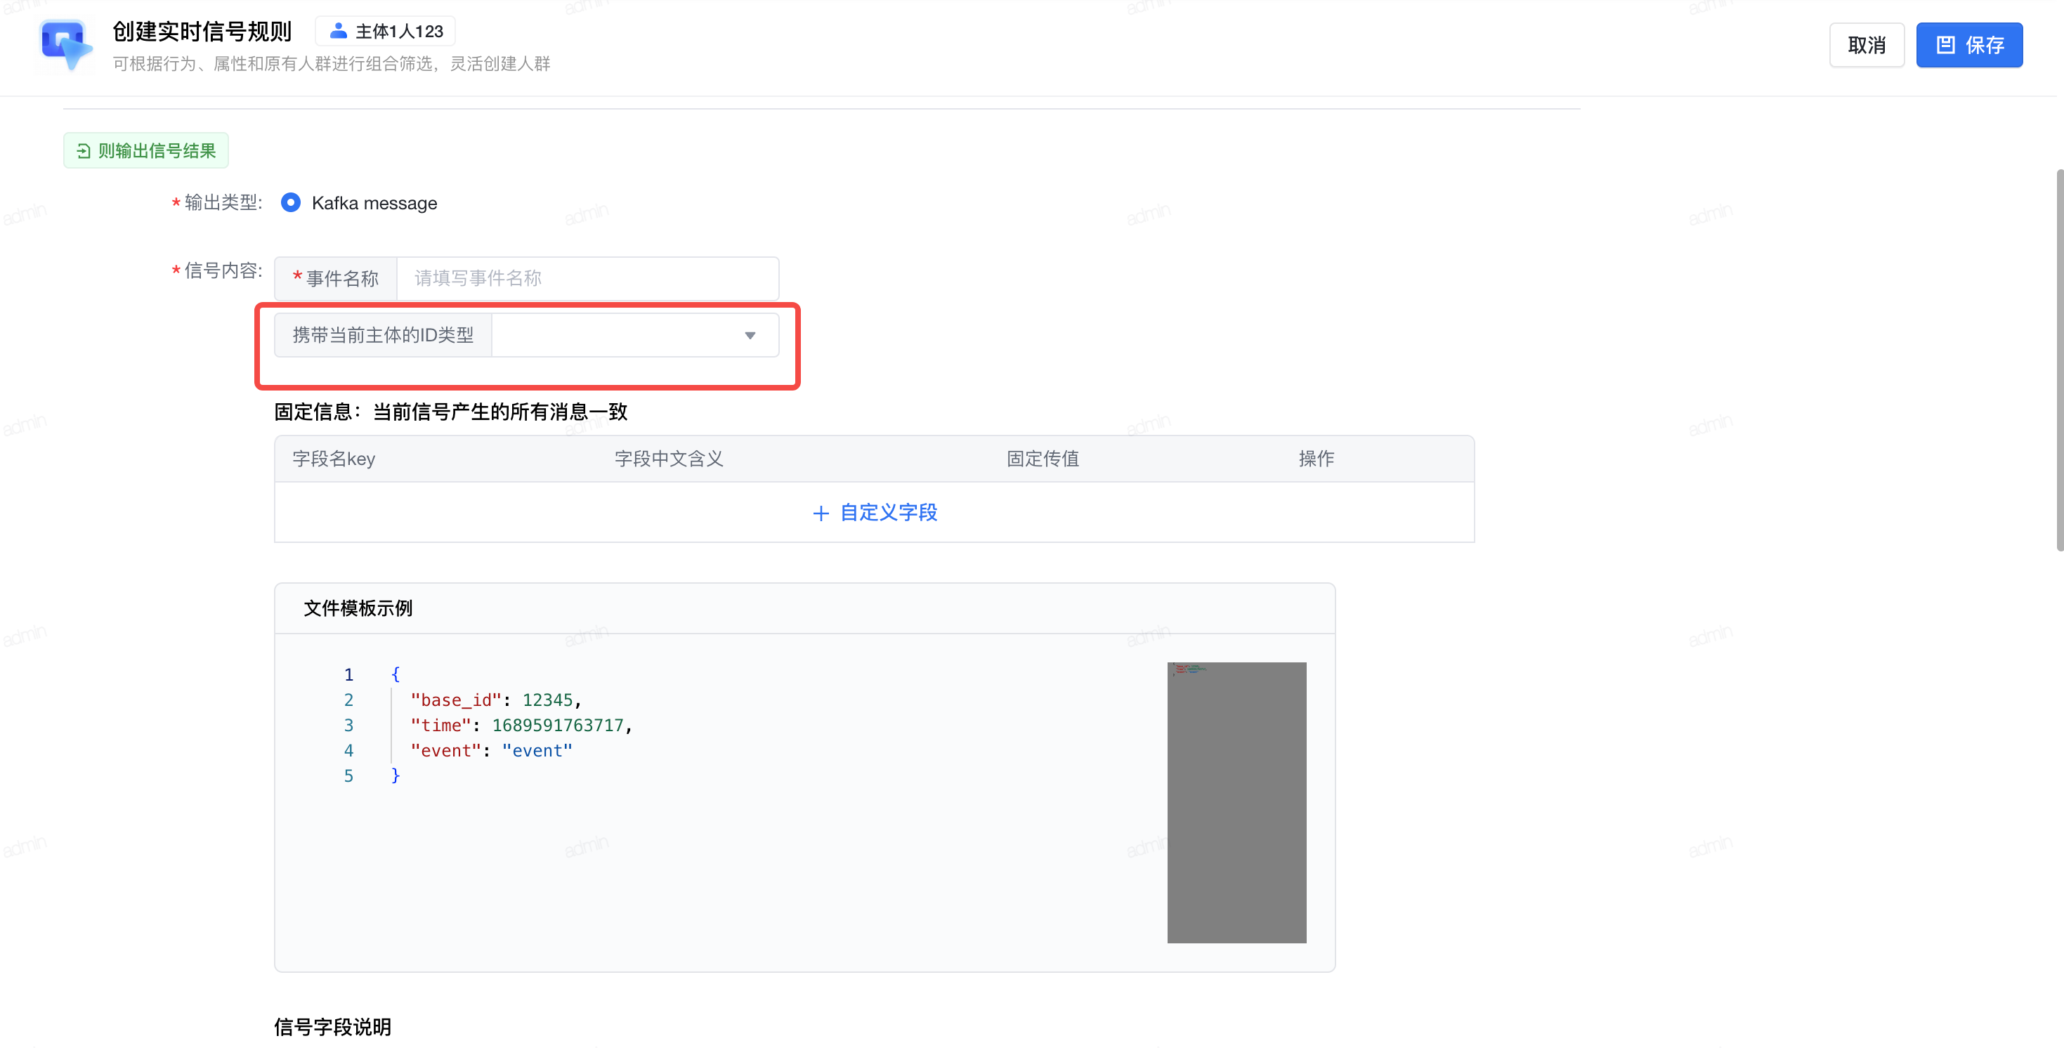Click the 固定传值 column header
The image size is (2064, 1048).
1043,459
